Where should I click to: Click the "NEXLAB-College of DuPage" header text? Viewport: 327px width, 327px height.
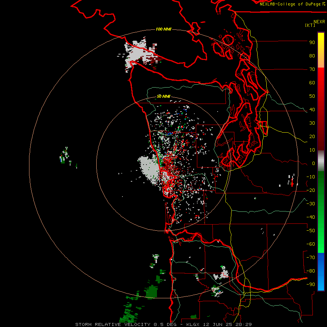click(290, 4)
